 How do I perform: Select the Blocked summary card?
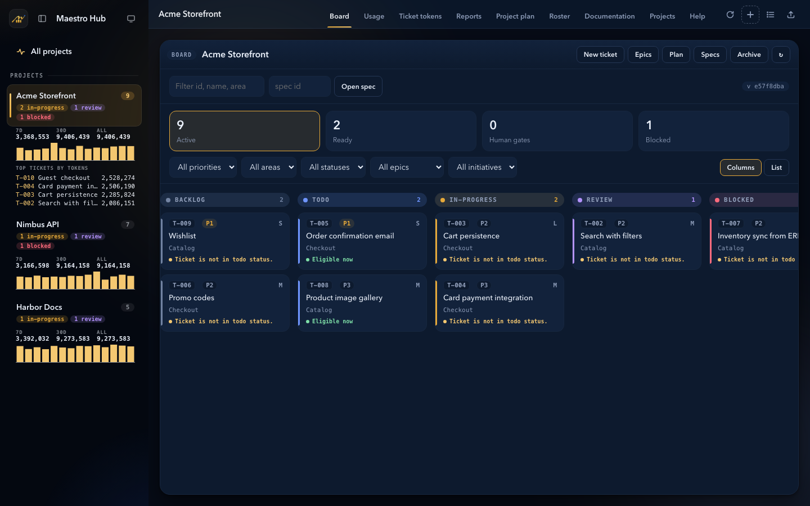coord(714,131)
